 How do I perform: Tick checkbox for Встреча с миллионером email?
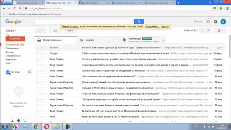(x=37, y=59)
